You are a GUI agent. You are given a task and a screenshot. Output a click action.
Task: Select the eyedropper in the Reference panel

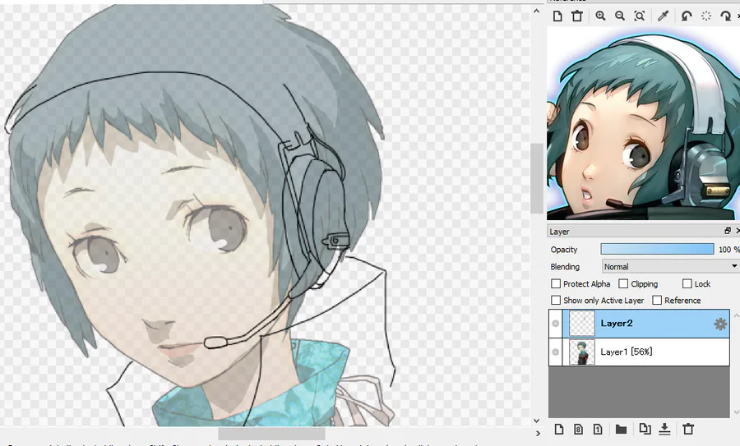[663, 16]
